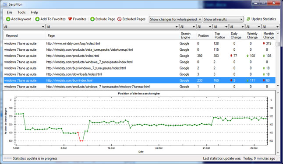Image resolution: width=283 pixels, height=164 pixels.
Task: Click the Add To Favorites plus icon
Action: pyautogui.click(x=37, y=19)
